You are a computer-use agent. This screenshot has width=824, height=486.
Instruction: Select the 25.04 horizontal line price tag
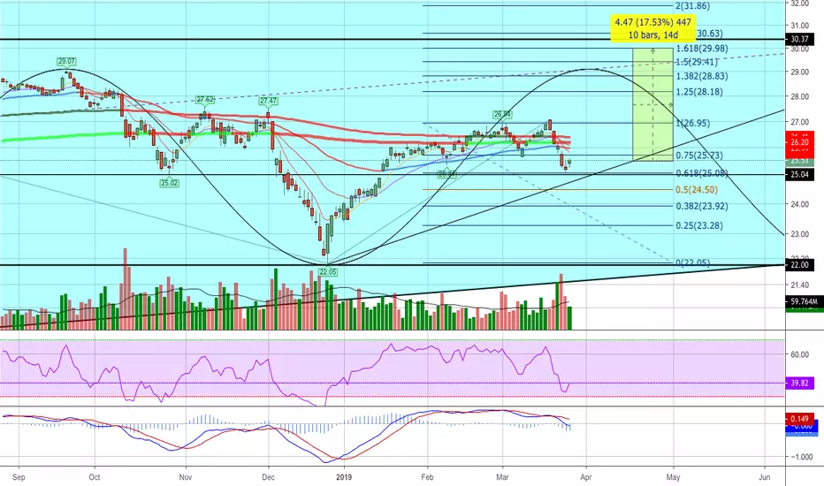point(800,175)
